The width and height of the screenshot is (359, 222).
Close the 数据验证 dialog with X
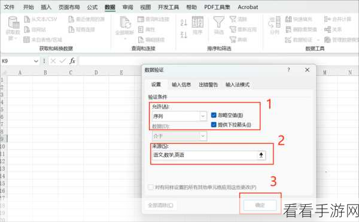click(x=308, y=70)
